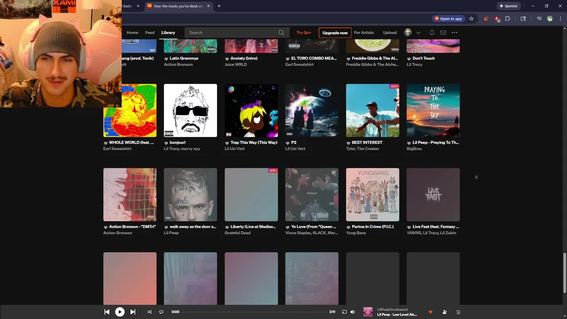The height and width of the screenshot is (319, 567).
Task: Open the Chrome media controls icon
Action: coord(539,19)
